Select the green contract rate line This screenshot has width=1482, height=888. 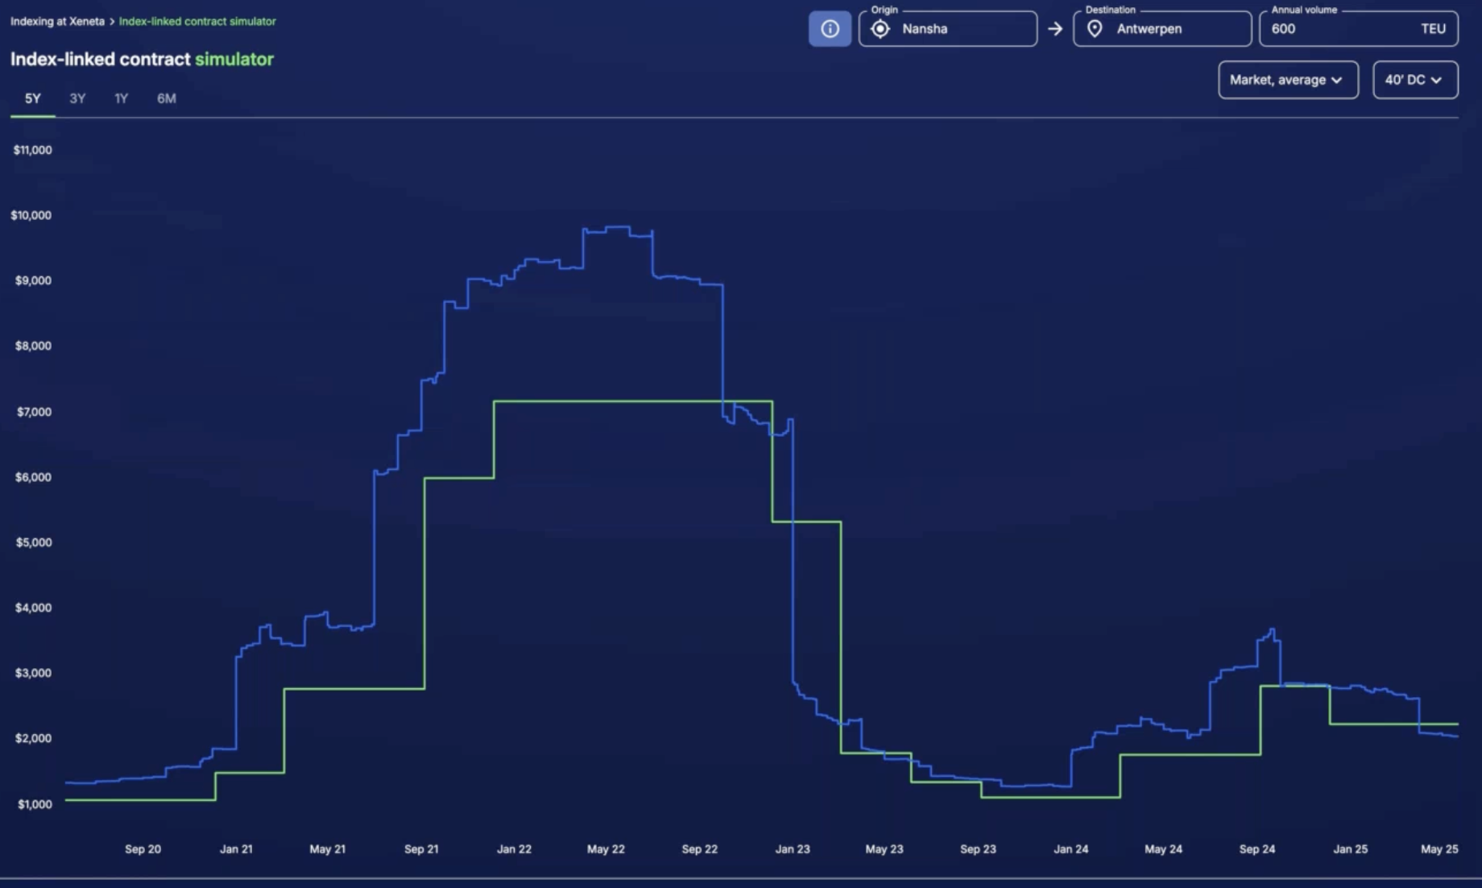(x=628, y=400)
